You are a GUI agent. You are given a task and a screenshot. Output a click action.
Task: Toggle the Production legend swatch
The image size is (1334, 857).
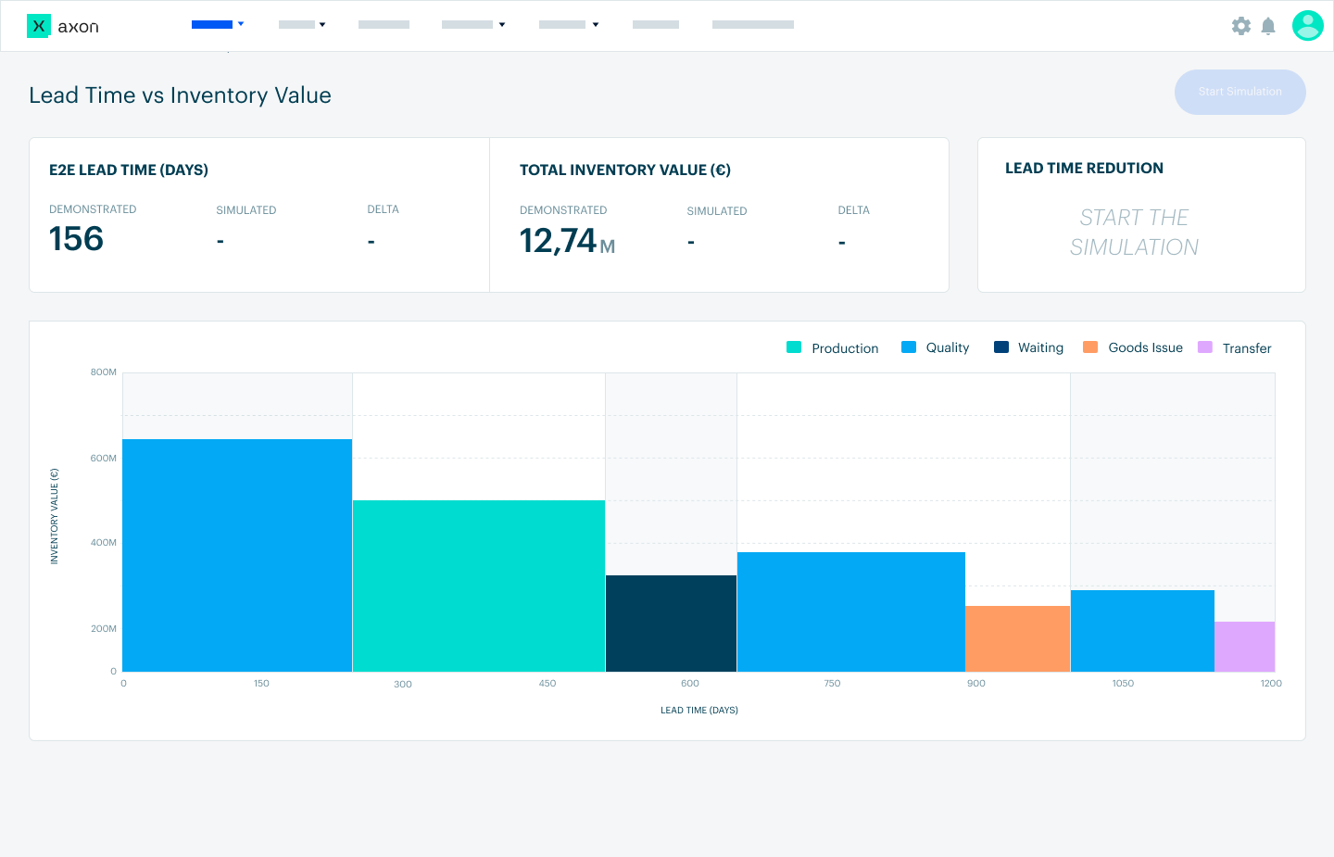coord(794,347)
